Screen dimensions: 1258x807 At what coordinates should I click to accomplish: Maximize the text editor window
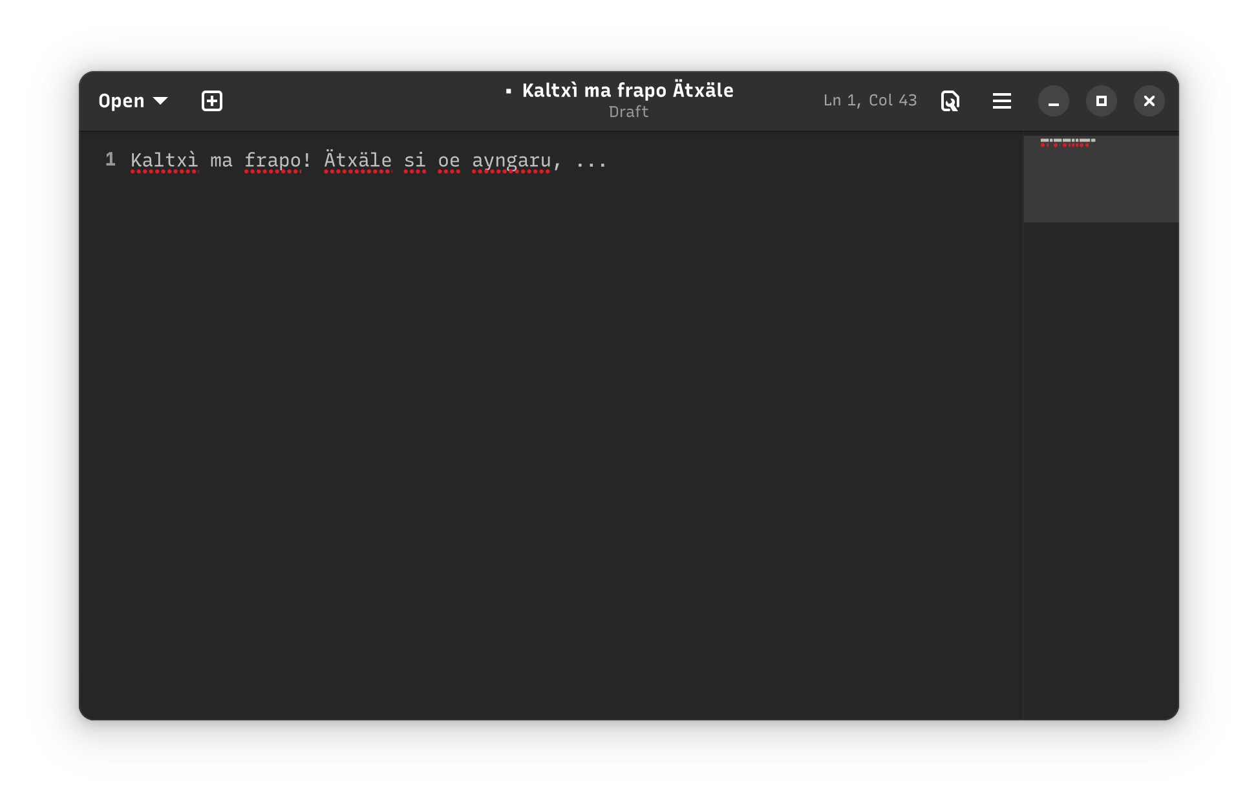coord(1101,101)
